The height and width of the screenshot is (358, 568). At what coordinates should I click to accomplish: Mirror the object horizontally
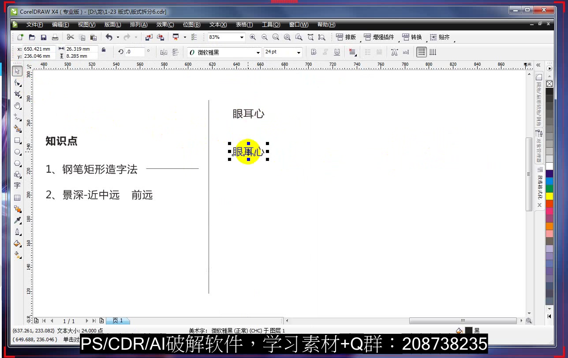pos(164,52)
